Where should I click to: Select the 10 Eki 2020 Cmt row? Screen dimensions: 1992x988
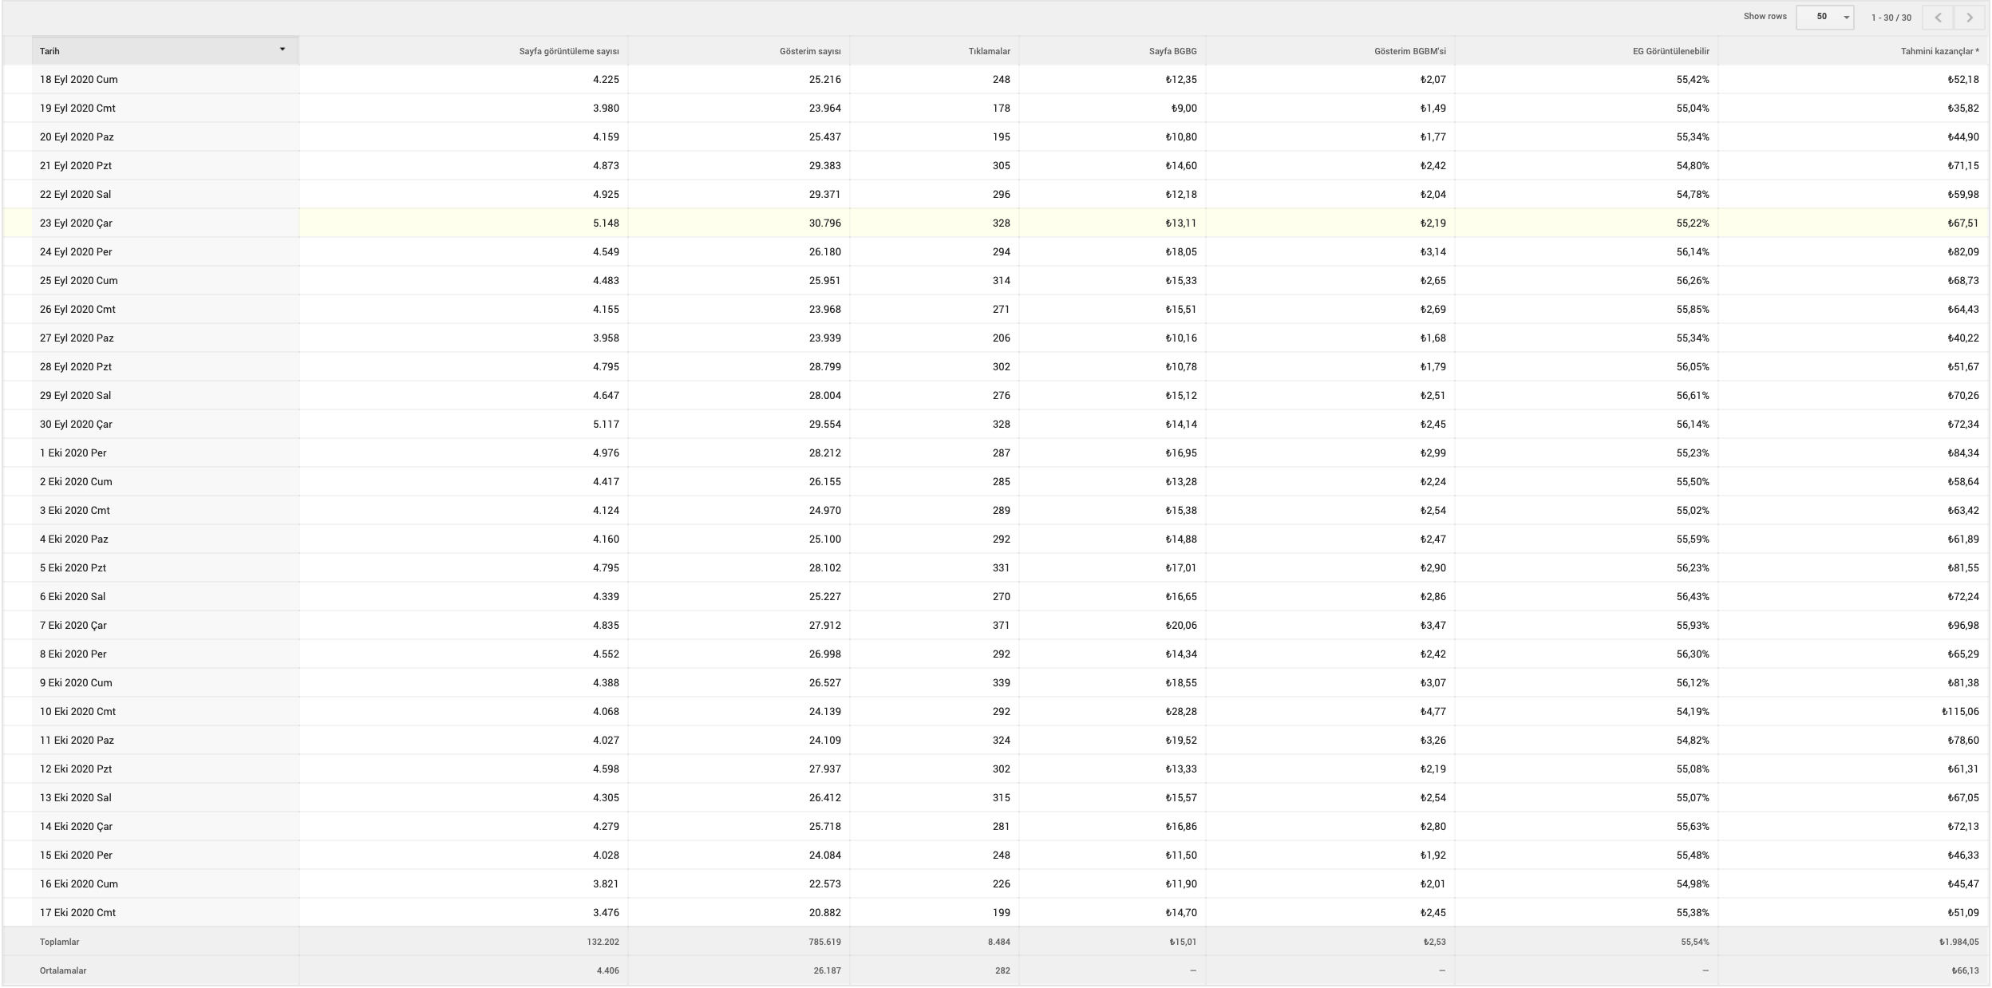(x=995, y=711)
